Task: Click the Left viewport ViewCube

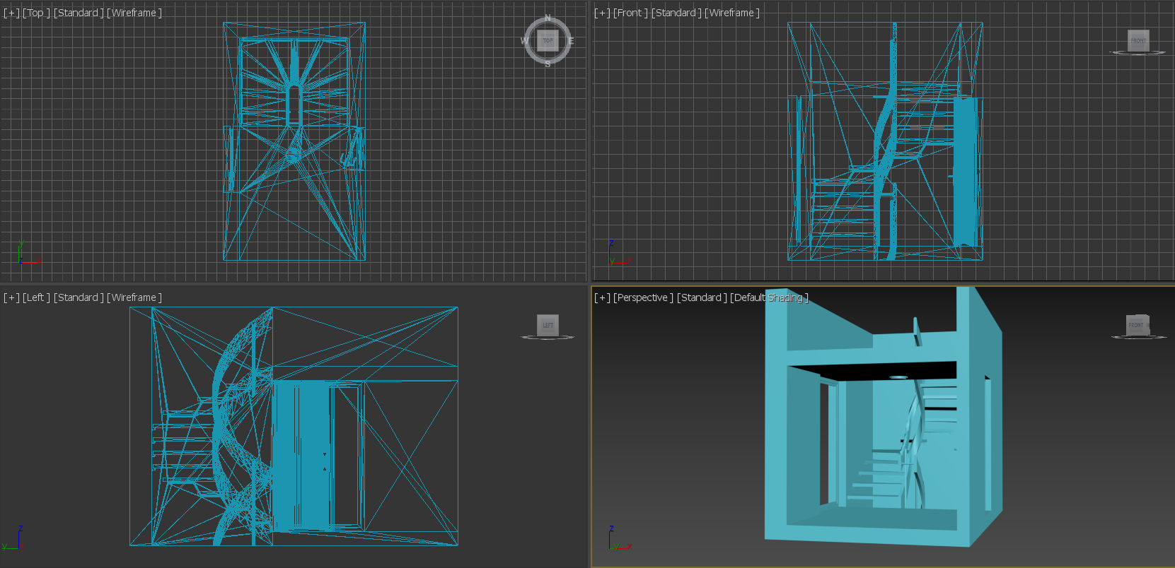Action: tap(548, 325)
